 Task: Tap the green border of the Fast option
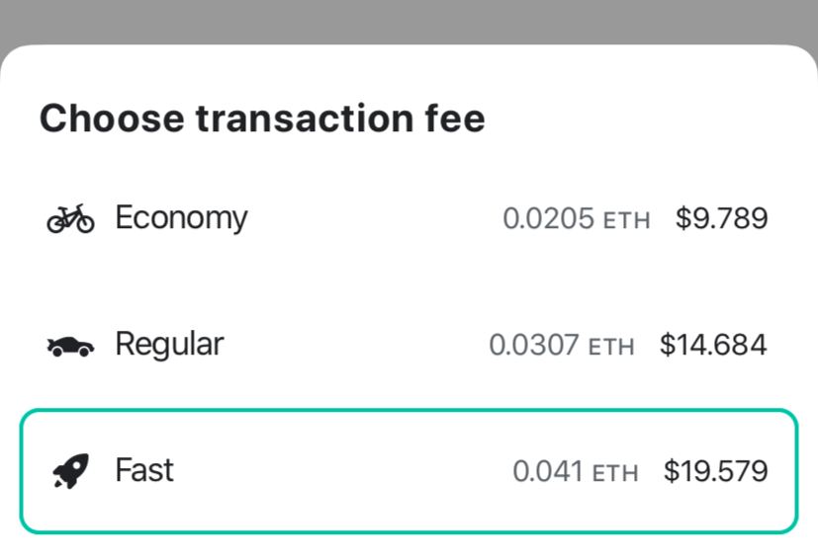[409, 411]
